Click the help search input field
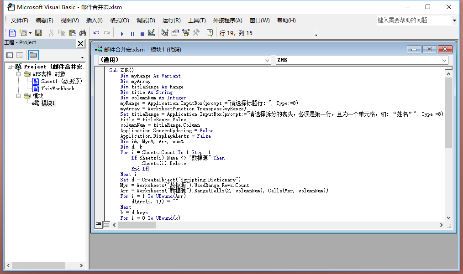Viewport: 463px width, 274px height. (x=413, y=21)
